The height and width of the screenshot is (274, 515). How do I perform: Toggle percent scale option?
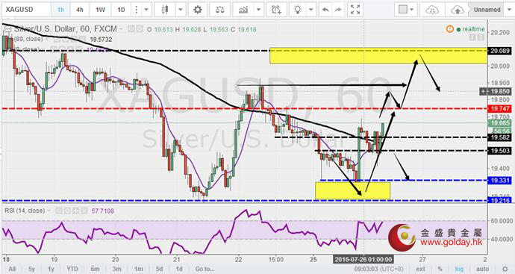point(440,269)
